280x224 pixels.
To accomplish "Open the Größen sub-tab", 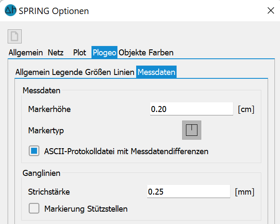I will (98, 72).
